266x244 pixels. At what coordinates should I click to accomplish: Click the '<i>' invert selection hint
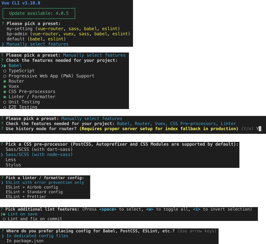pos(196,209)
